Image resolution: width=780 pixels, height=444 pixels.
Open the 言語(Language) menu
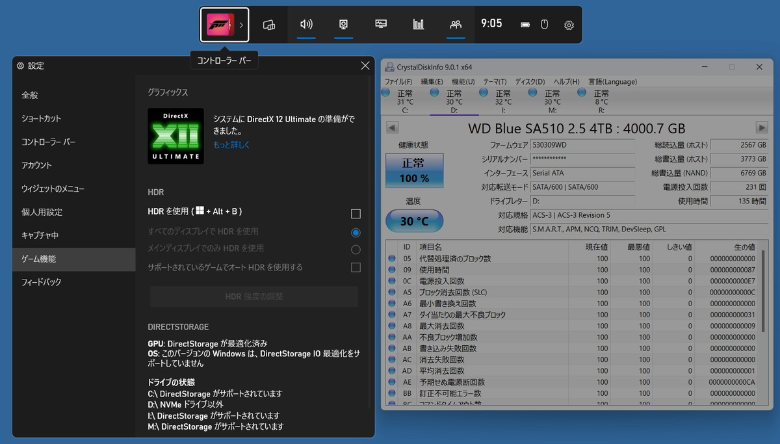click(x=612, y=82)
